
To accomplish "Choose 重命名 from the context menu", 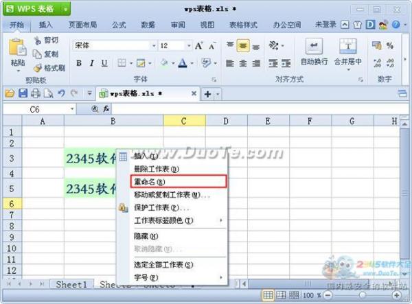I will [179, 182].
